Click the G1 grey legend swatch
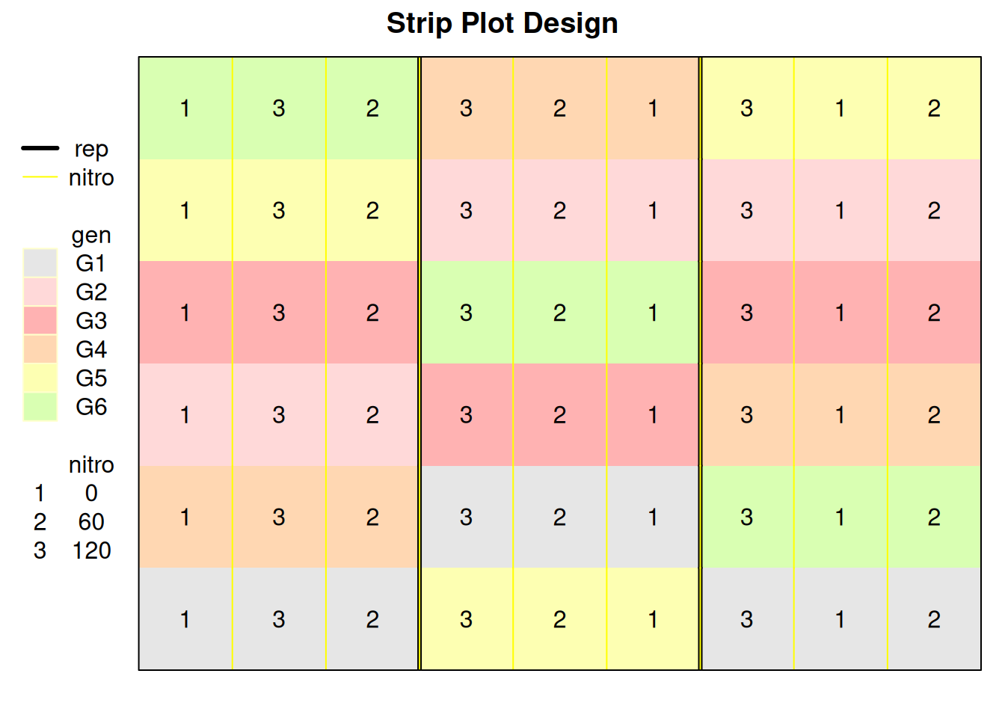1005x718 pixels. [40, 263]
